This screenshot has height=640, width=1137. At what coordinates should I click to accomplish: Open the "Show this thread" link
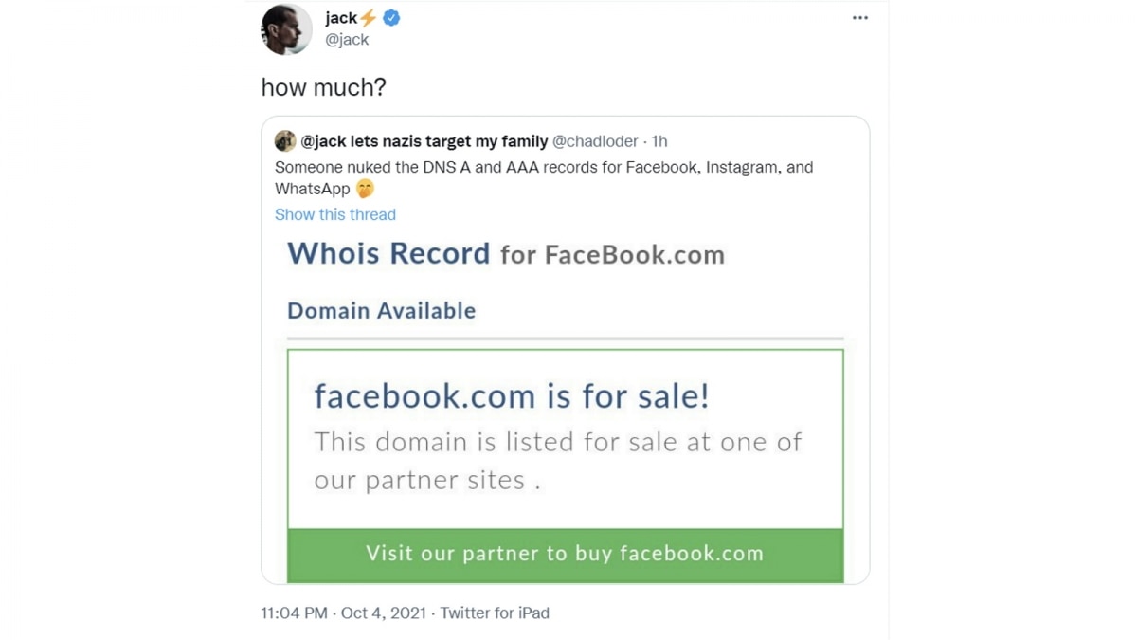[335, 214]
